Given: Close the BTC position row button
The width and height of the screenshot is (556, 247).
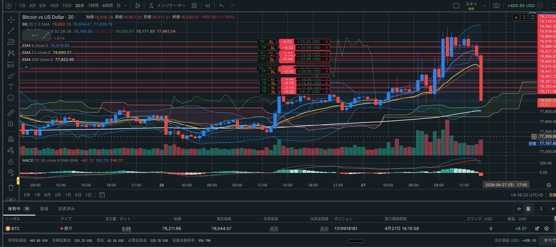Looking at the screenshot, I should click(x=547, y=228).
